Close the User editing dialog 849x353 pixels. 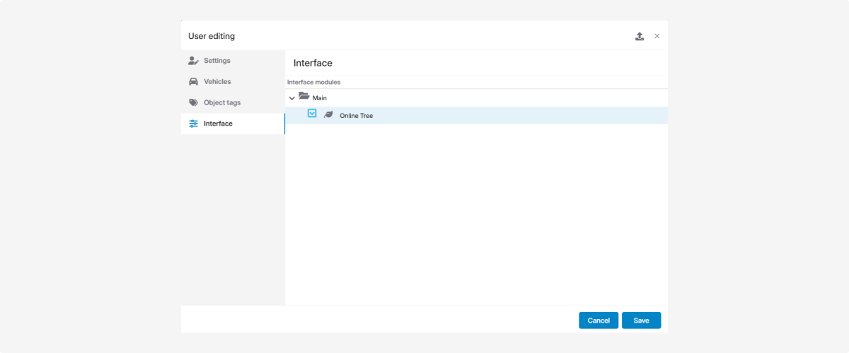pyautogui.click(x=657, y=36)
